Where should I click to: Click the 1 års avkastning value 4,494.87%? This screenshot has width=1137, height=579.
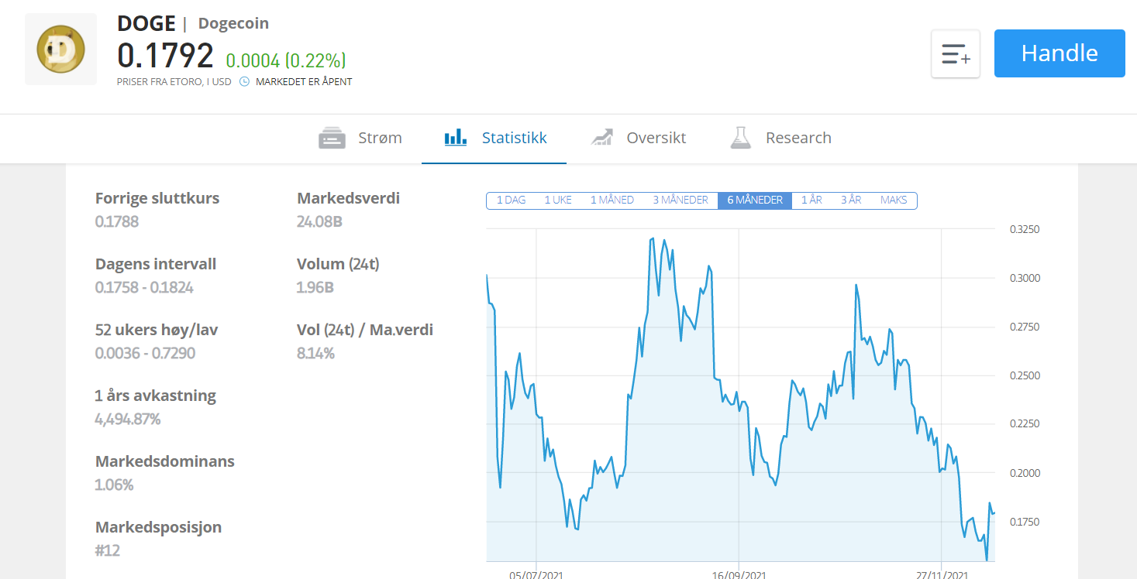point(128,420)
